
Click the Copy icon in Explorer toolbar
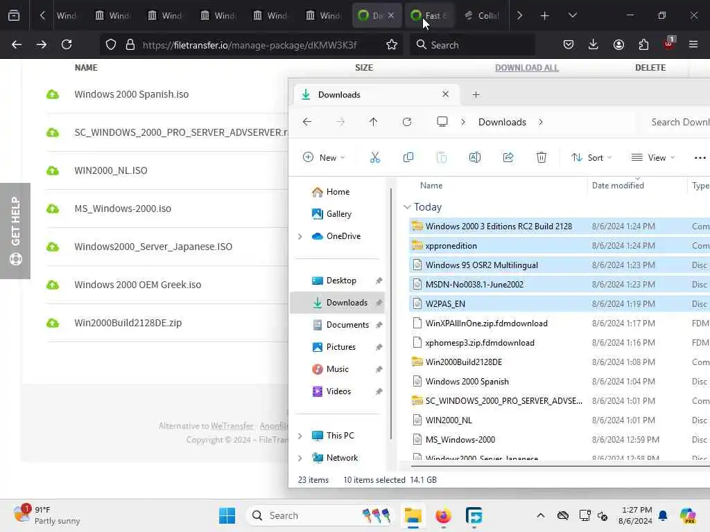point(408,157)
